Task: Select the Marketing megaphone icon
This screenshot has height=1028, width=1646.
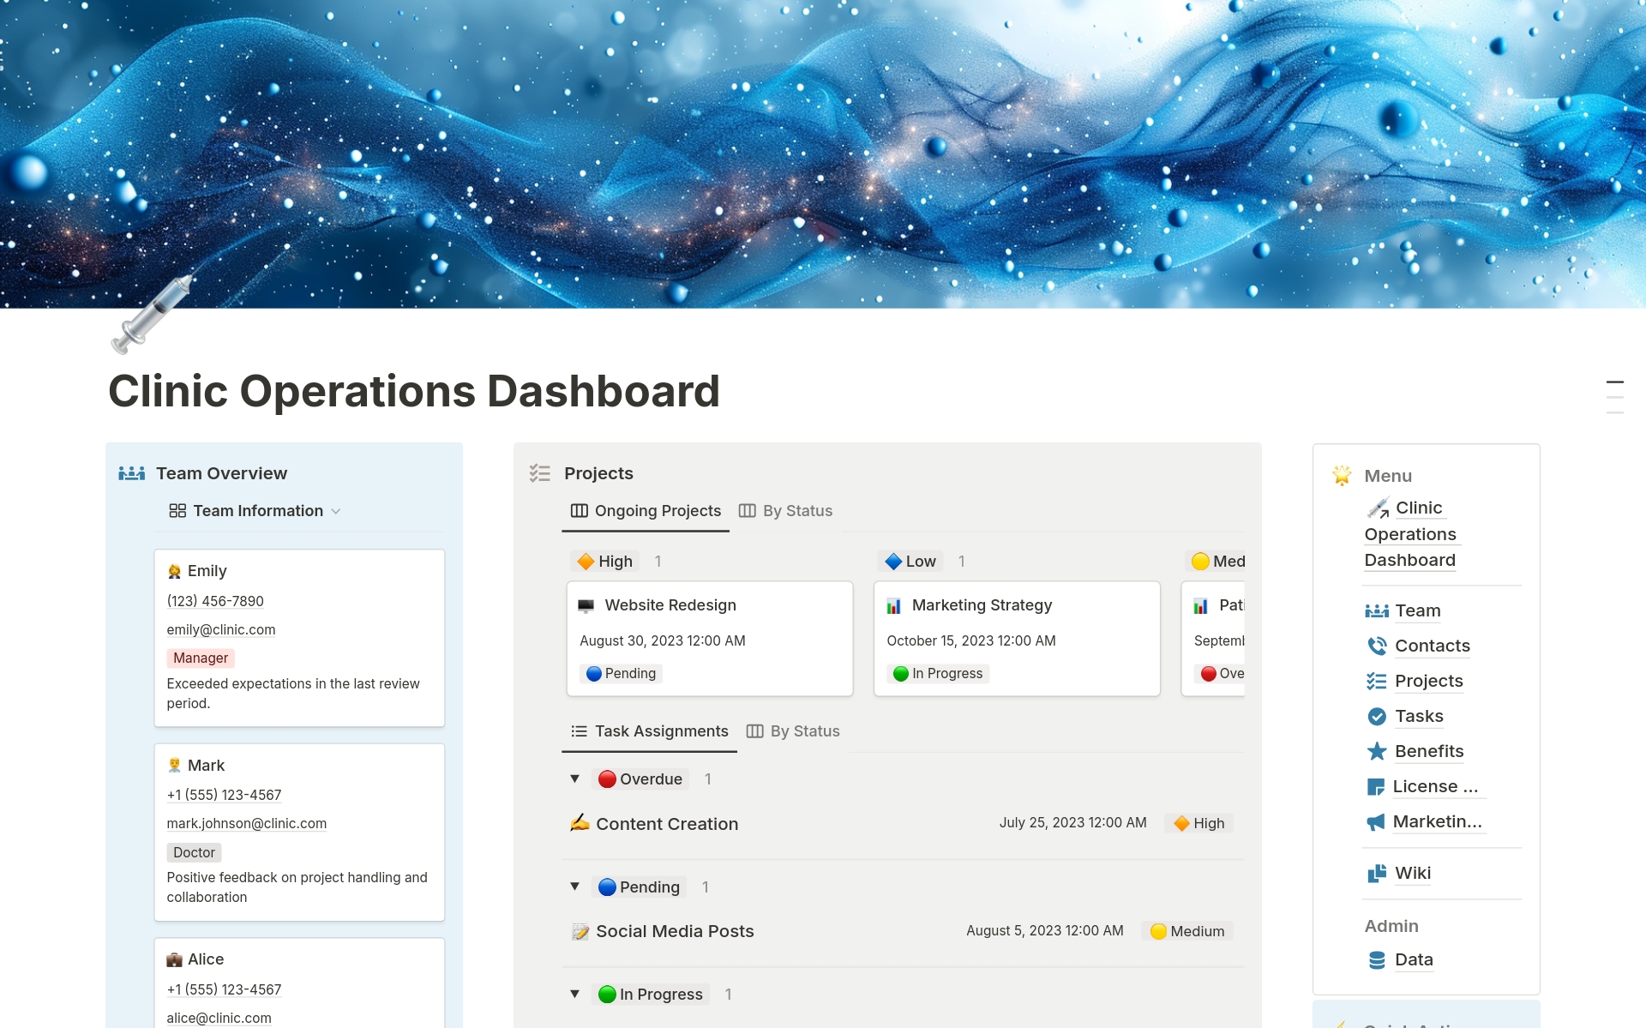Action: 1377,821
